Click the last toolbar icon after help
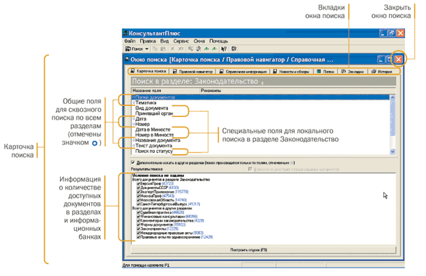This screenshot has height=276, width=426. click(x=234, y=49)
